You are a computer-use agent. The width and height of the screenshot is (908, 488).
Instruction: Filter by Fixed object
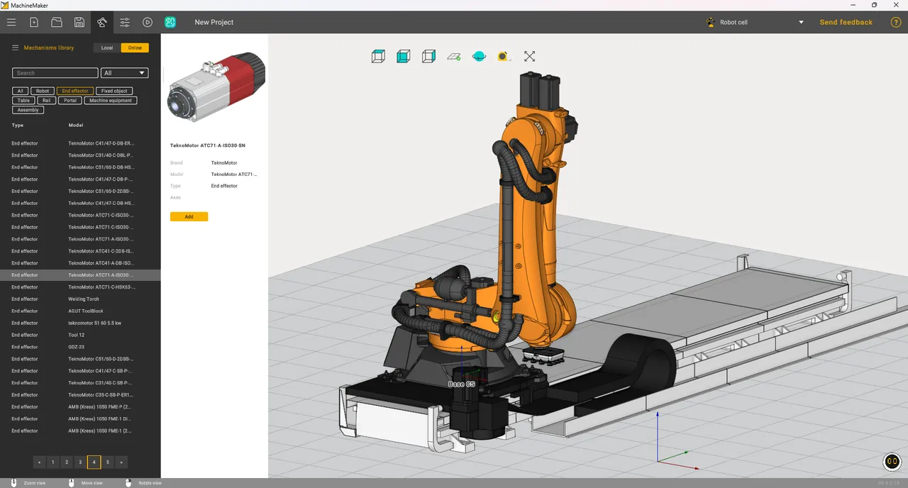[x=114, y=91]
